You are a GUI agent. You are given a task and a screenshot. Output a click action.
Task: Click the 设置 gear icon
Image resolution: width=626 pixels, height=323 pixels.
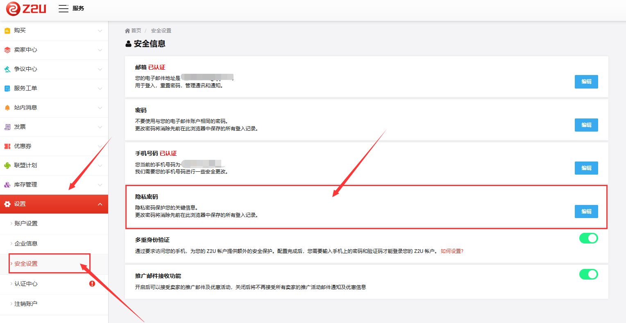pyautogui.click(x=7, y=204)
